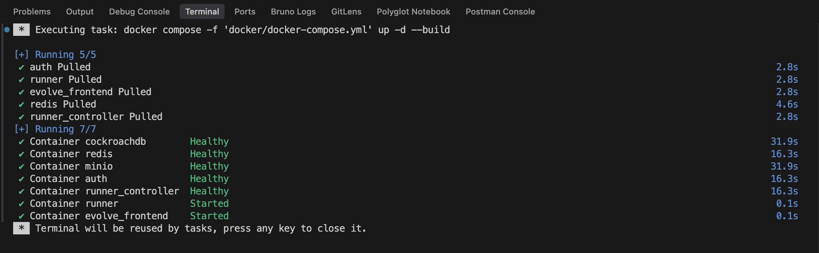
Task: Toggle the check next to Container runner
Action: coord(21,203)
